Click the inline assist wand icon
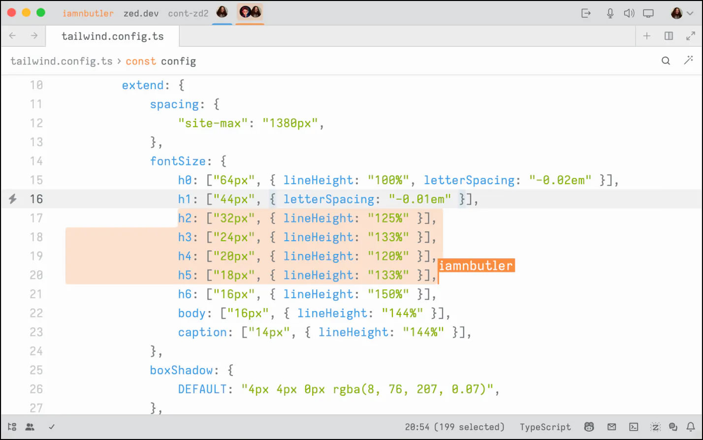703x440 pixels. (x=689, y=61)
